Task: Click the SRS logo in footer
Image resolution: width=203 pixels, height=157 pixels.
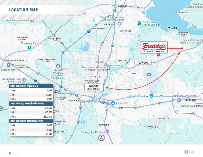Action: point(189,152)
